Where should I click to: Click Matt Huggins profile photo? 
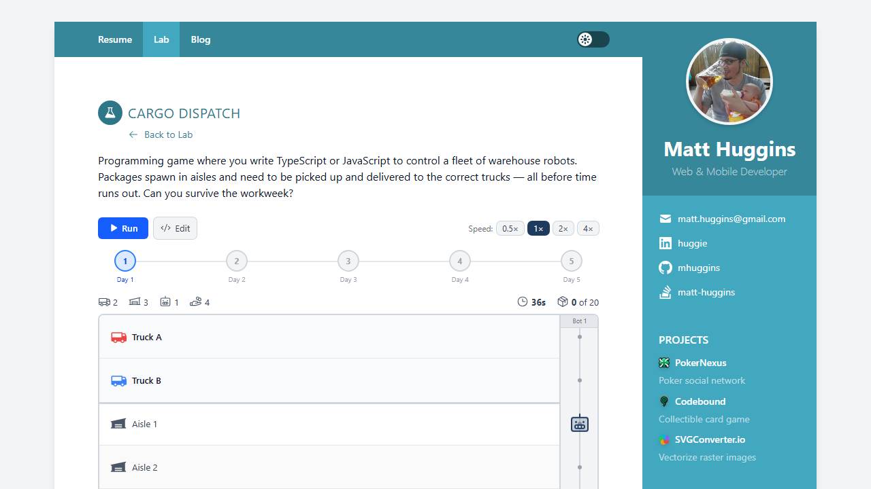tap(729, 81)
